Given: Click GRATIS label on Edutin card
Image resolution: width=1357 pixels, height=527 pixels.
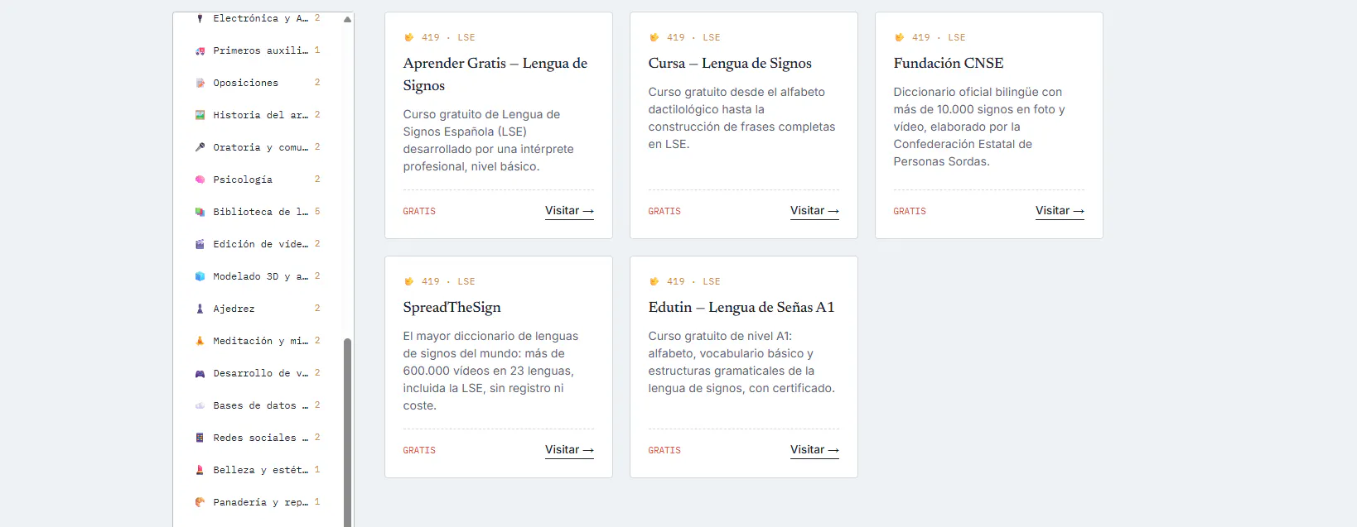Looking at the screenshot, I should [x=664, y=451].
